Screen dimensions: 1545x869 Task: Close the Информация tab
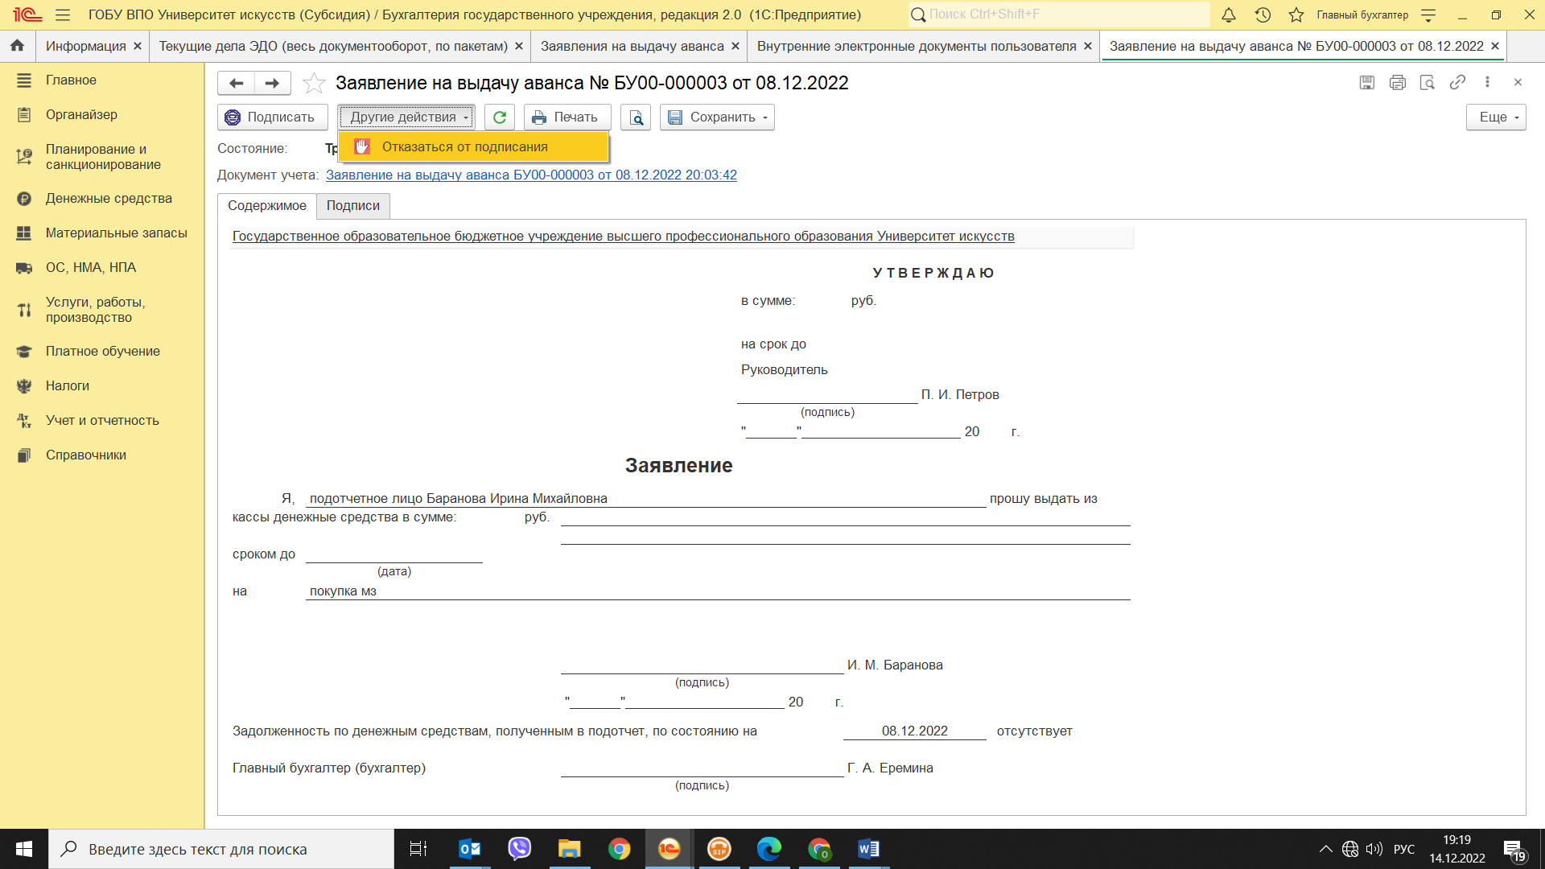coord(138,47)
